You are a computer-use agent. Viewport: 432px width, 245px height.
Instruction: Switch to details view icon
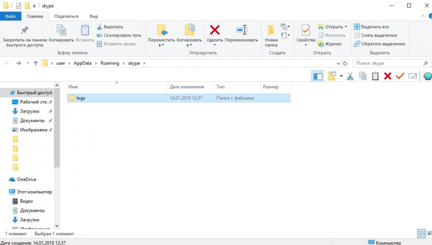tap(422, 234)
